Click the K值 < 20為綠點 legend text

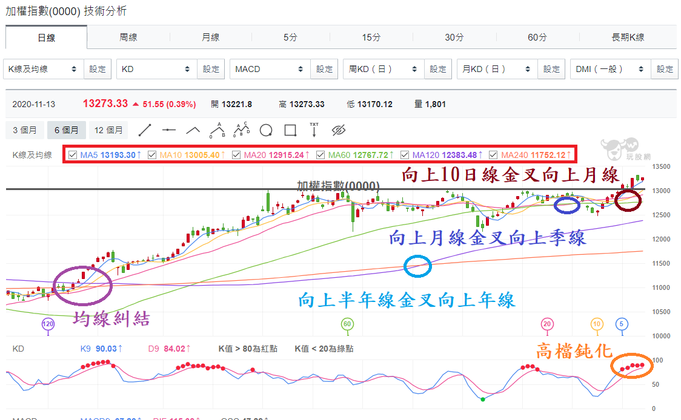click(324, 349)
